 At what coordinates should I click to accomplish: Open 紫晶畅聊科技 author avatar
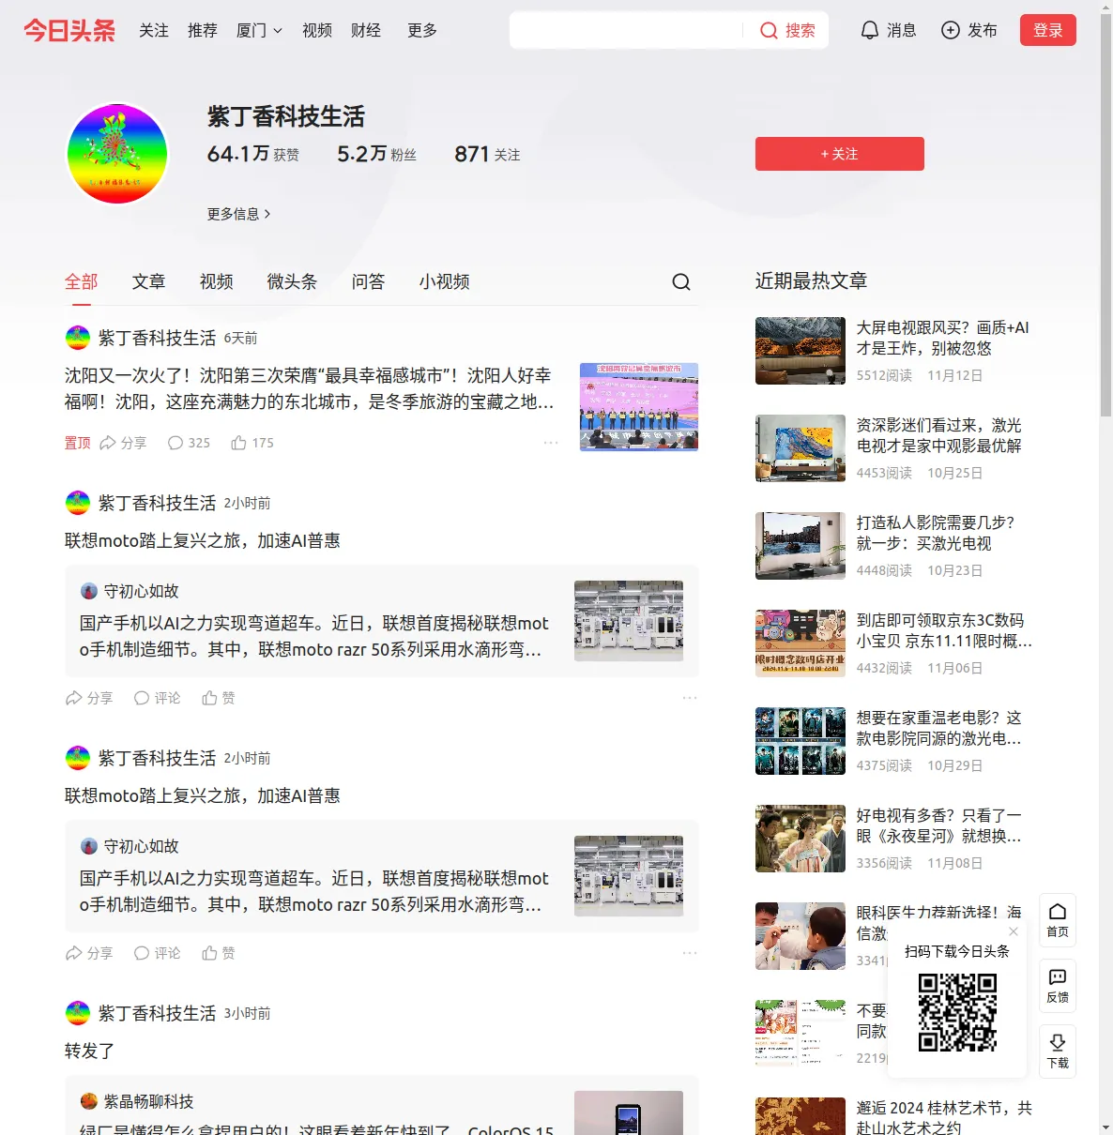click(x=89, y=1101)
